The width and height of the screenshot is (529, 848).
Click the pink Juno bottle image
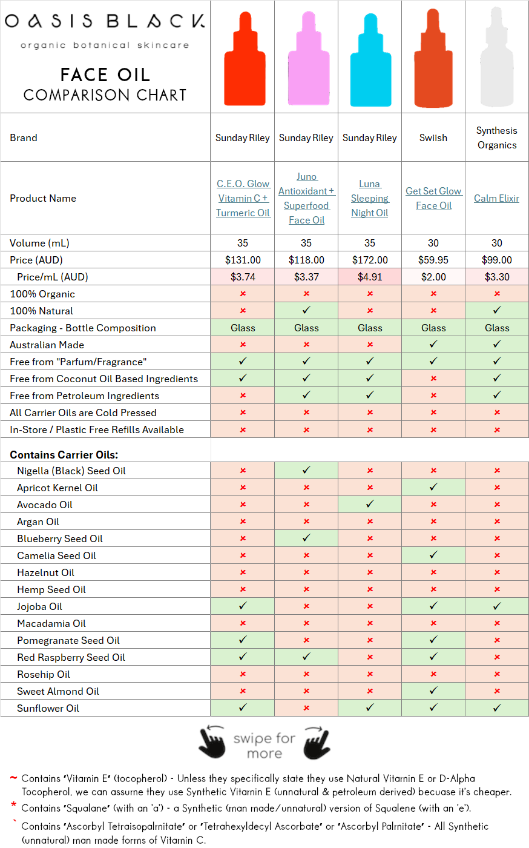click(308, 58)
